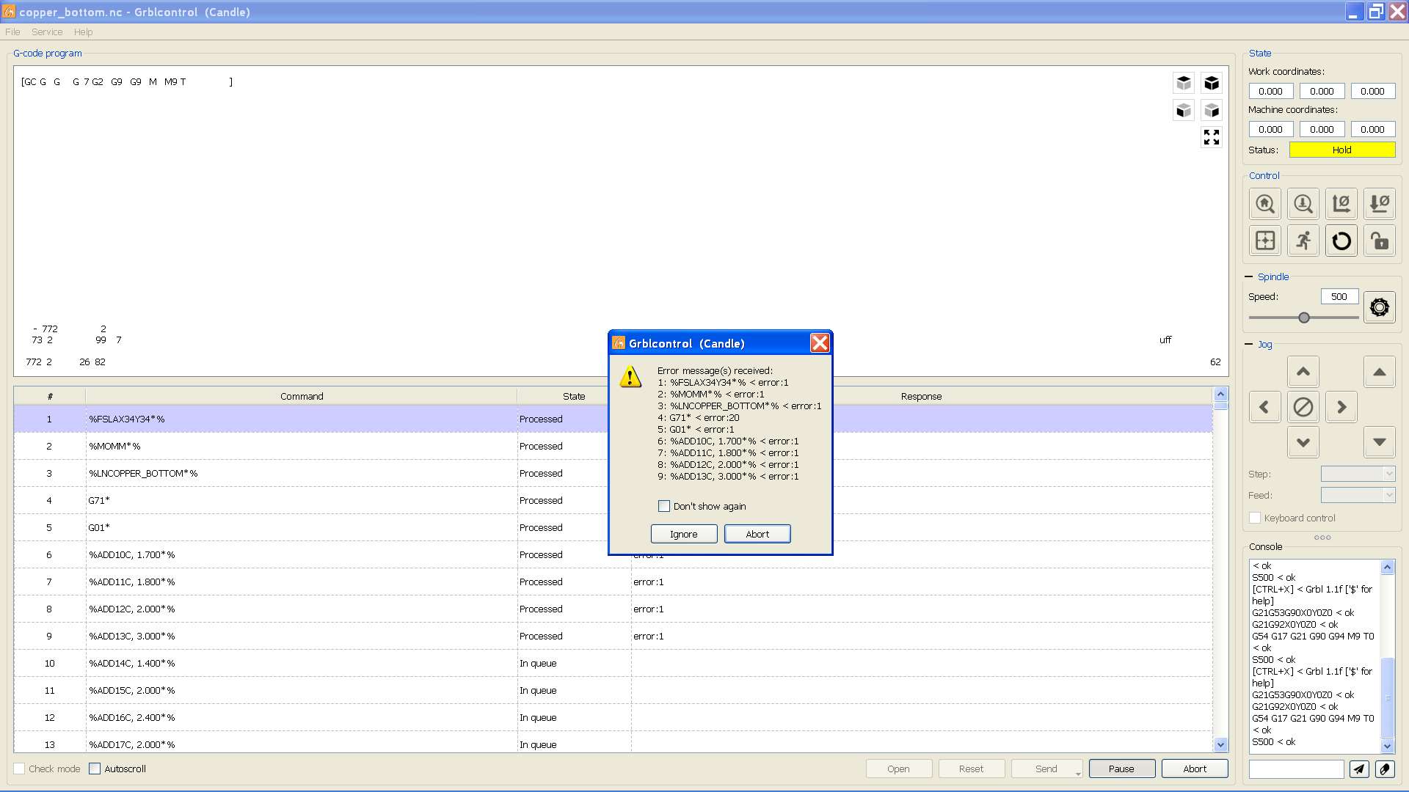Click the command table vertical scrollbar
The image size is (1409, 792).
1221,569
